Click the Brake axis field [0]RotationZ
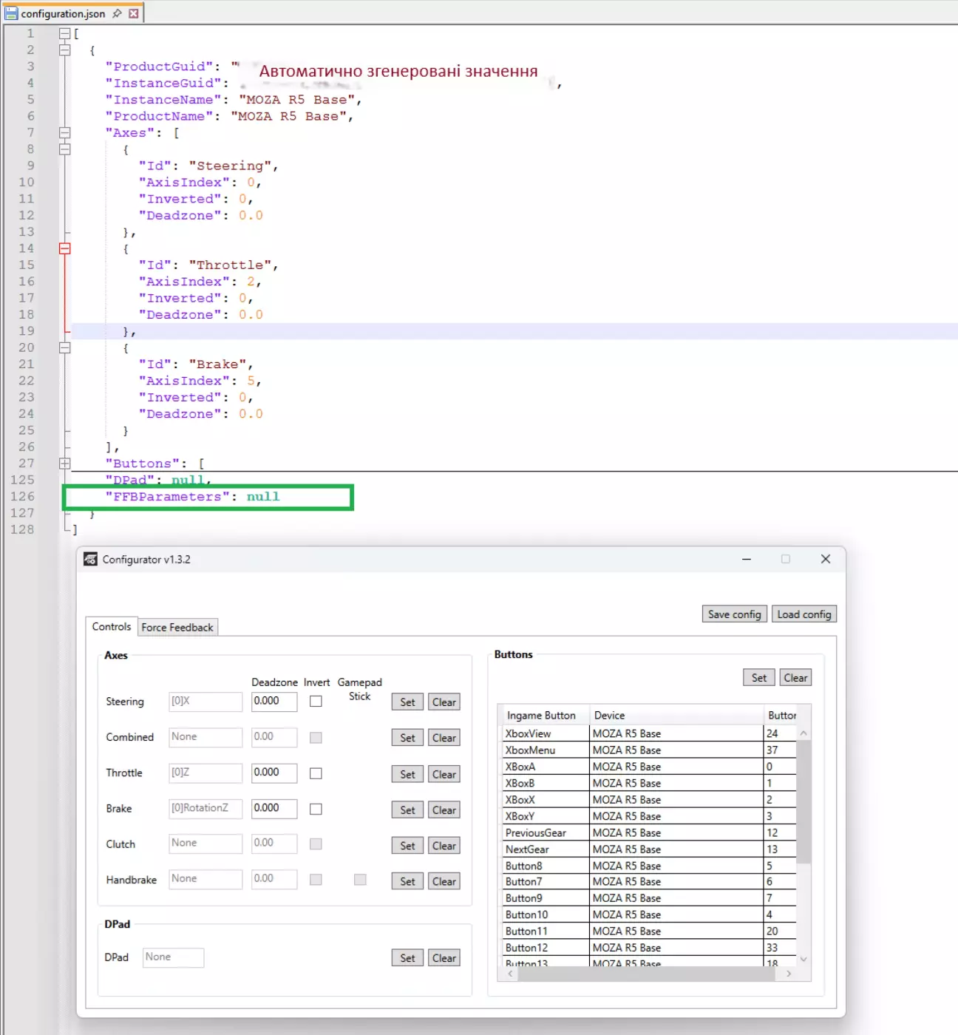 click(205, 808)
